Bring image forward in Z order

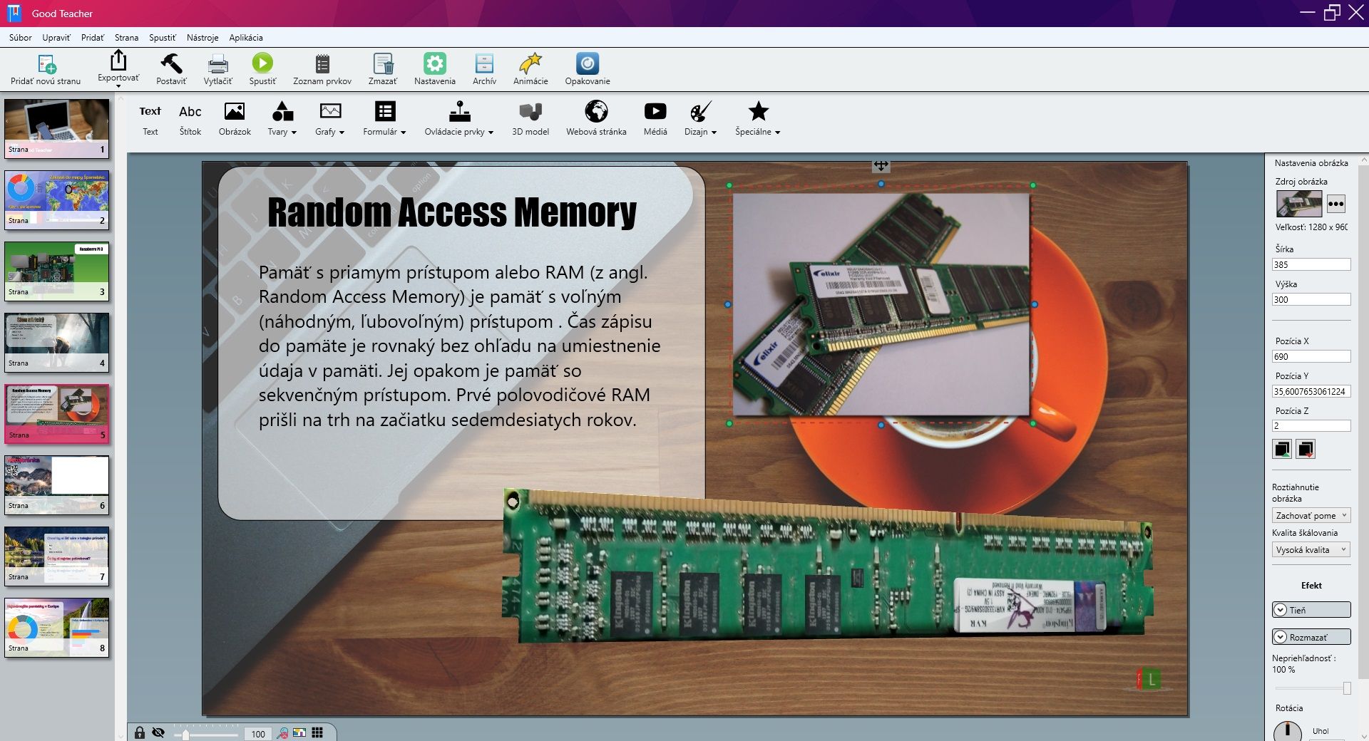point(1282,449)
